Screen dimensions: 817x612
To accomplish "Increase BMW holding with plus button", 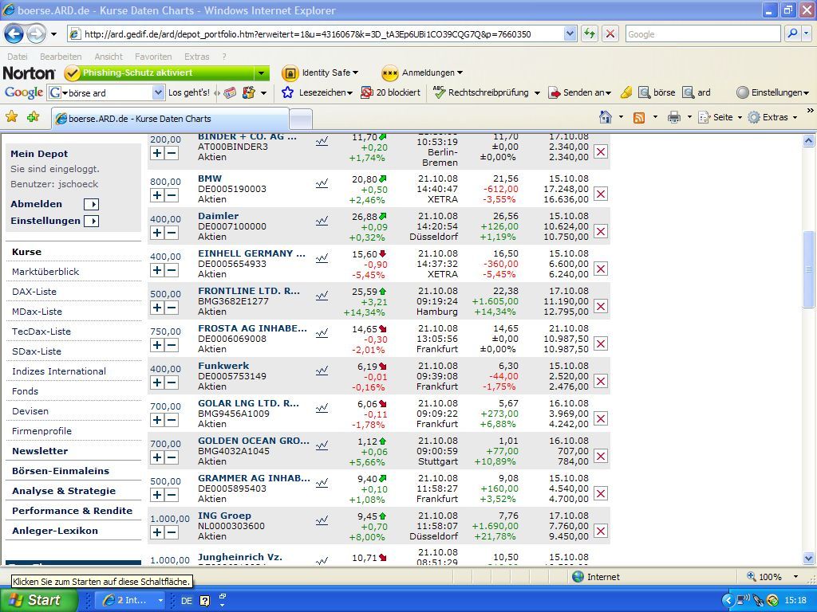I will (x=157, y=195).
